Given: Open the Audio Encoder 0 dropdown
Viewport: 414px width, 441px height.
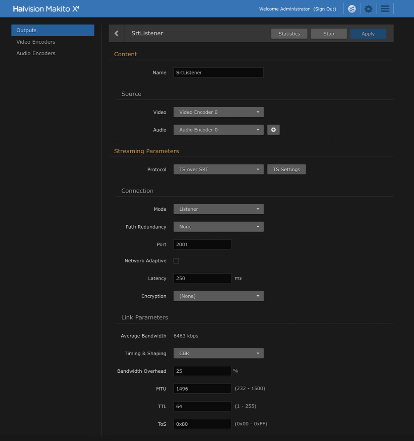Looking at the screenshot, I should pos(219,130).
